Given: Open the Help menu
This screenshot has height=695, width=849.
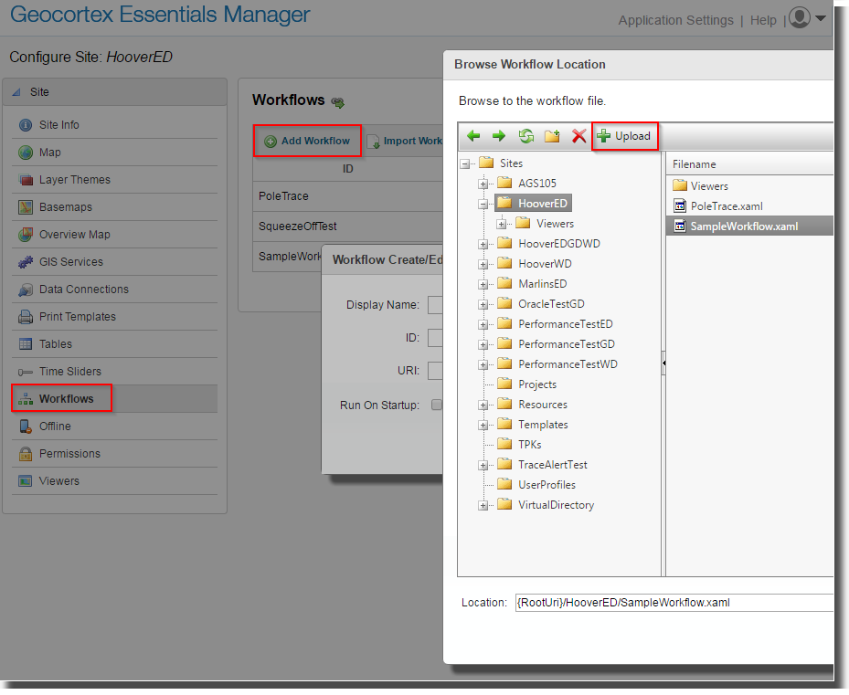Looking at the screenshot, I should pos(763,19).
